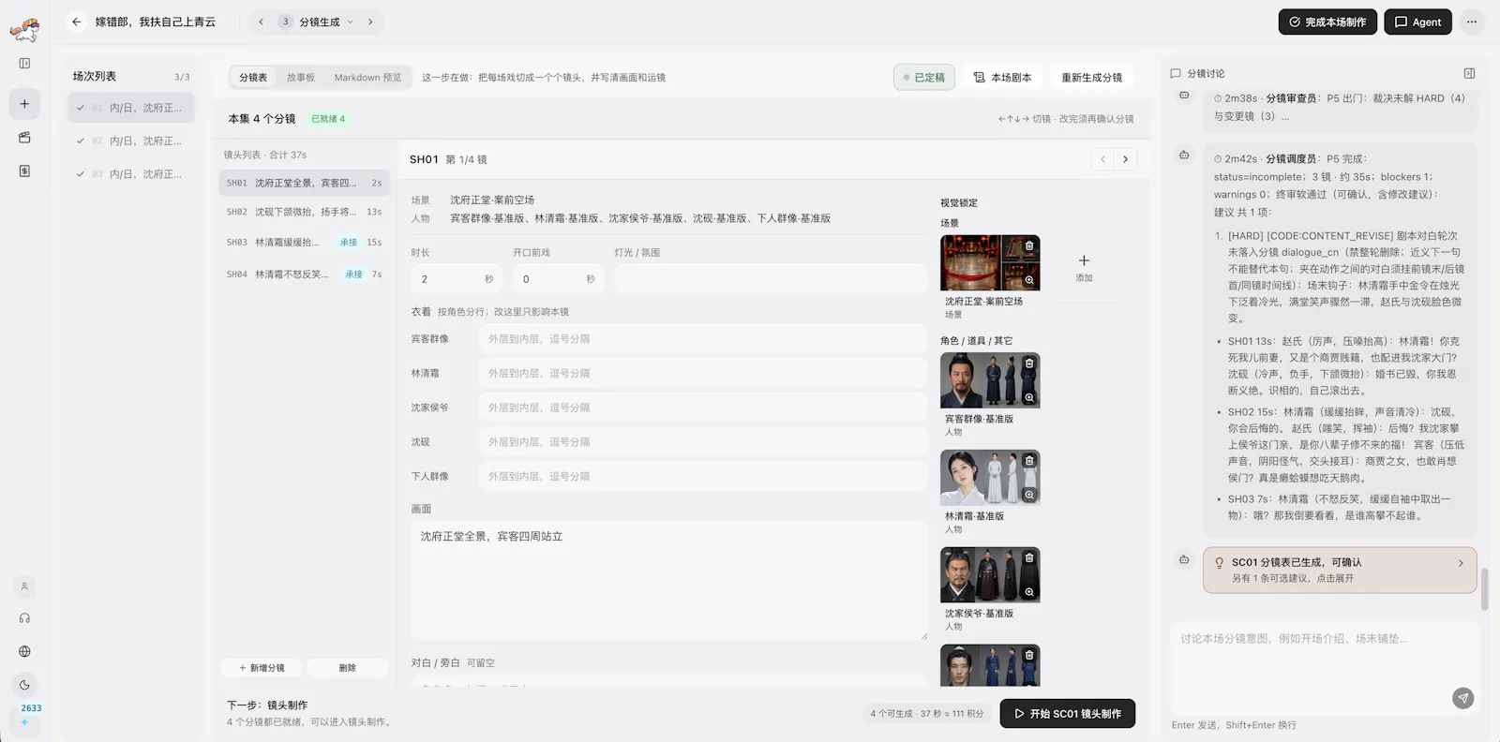The height and width of the screenshot is (742, 1500).
Task: Click the plus button in left sidebar
Action: tap(24, 104)
